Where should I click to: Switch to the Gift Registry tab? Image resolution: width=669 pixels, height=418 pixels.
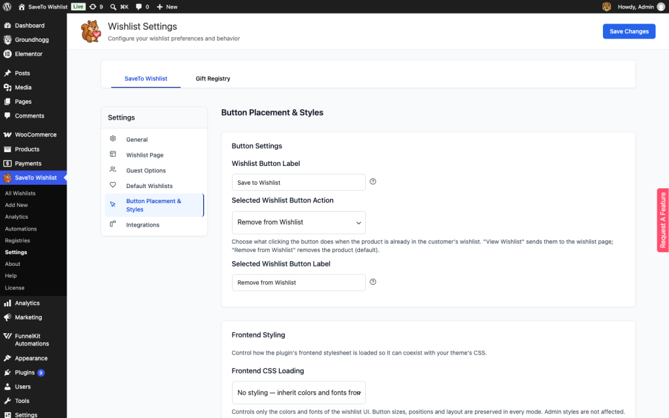pyautogui.click(x=213, y=78)
